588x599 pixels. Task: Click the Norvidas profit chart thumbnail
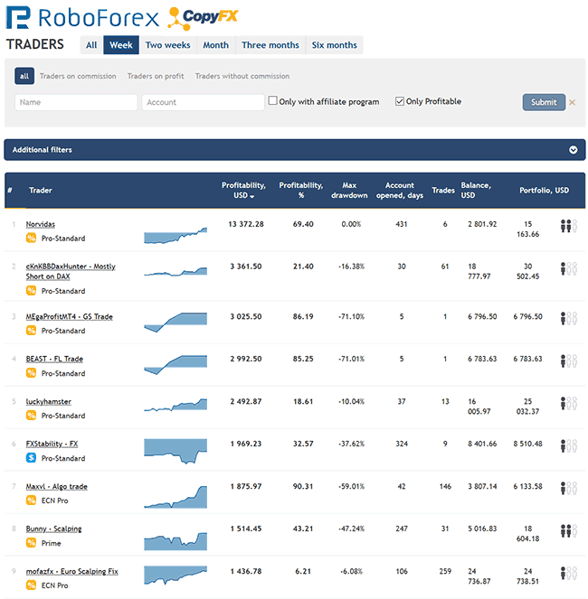coord(175,235)
